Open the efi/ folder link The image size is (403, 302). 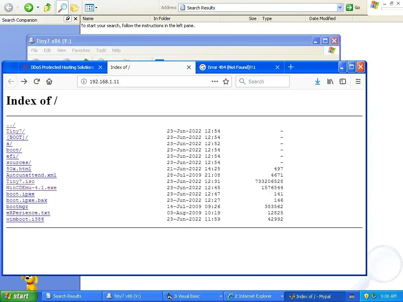coord(12,156)
